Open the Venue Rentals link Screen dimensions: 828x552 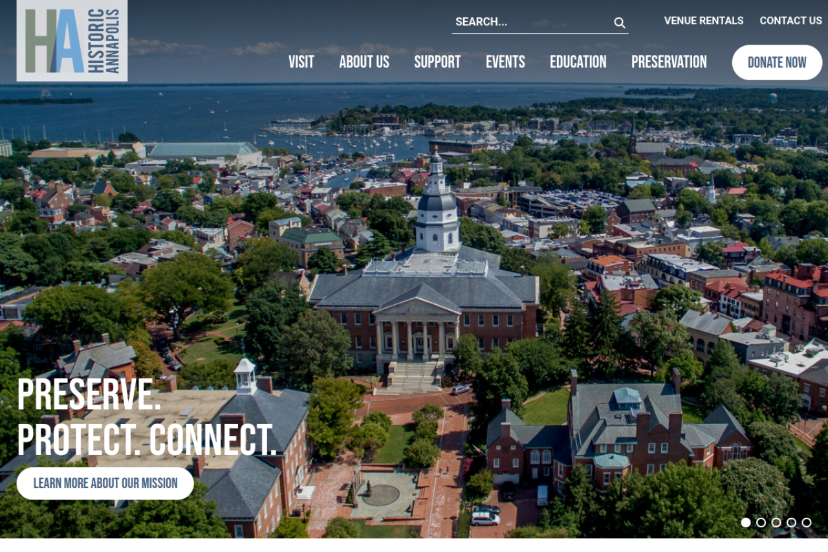pos(704,21)
